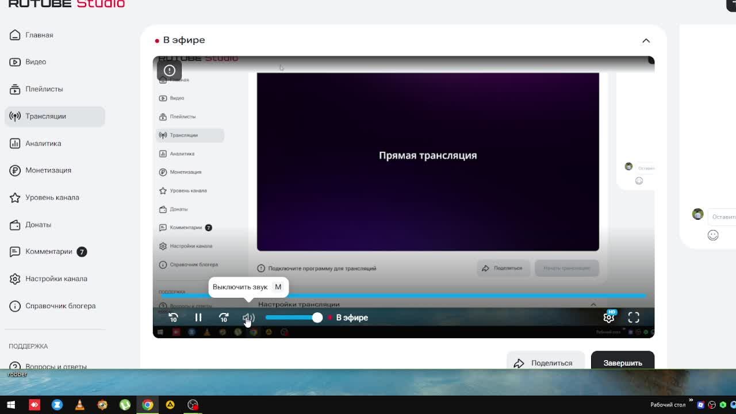Open the Вопросы и ответы support link
Viewport: 736px width, 414px height.
point(55,366)
